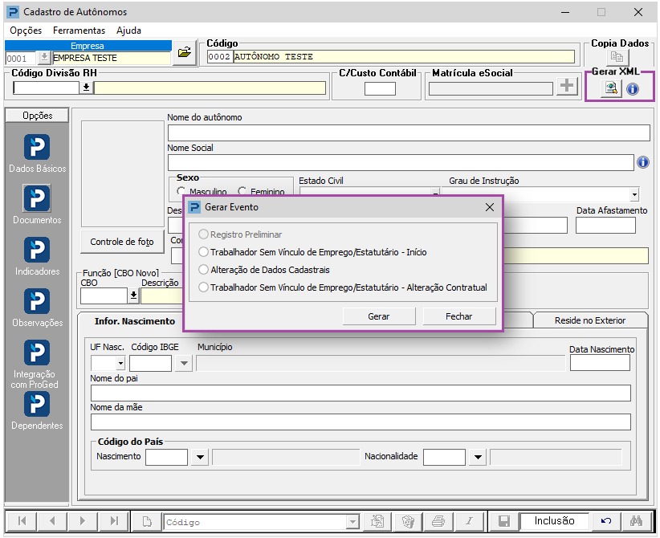Open the Nascimento country code dropdown arrow
Screen dimensions: 660x538
(201, 457)
